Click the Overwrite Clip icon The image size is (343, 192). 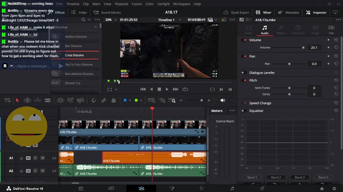[x=70, y=100]
